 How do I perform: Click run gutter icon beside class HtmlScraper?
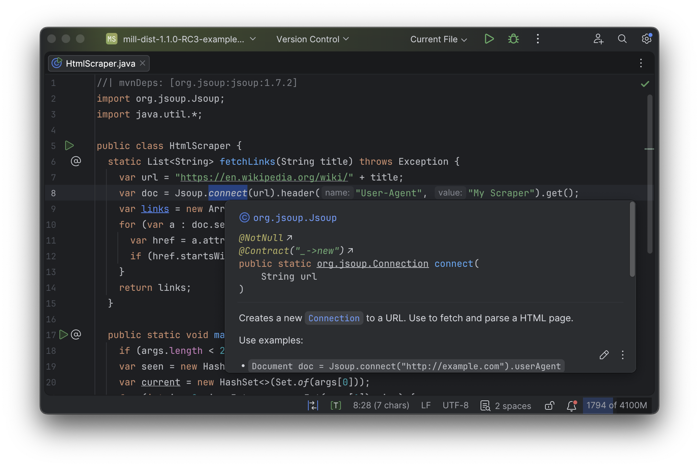(x=69, y=145)
